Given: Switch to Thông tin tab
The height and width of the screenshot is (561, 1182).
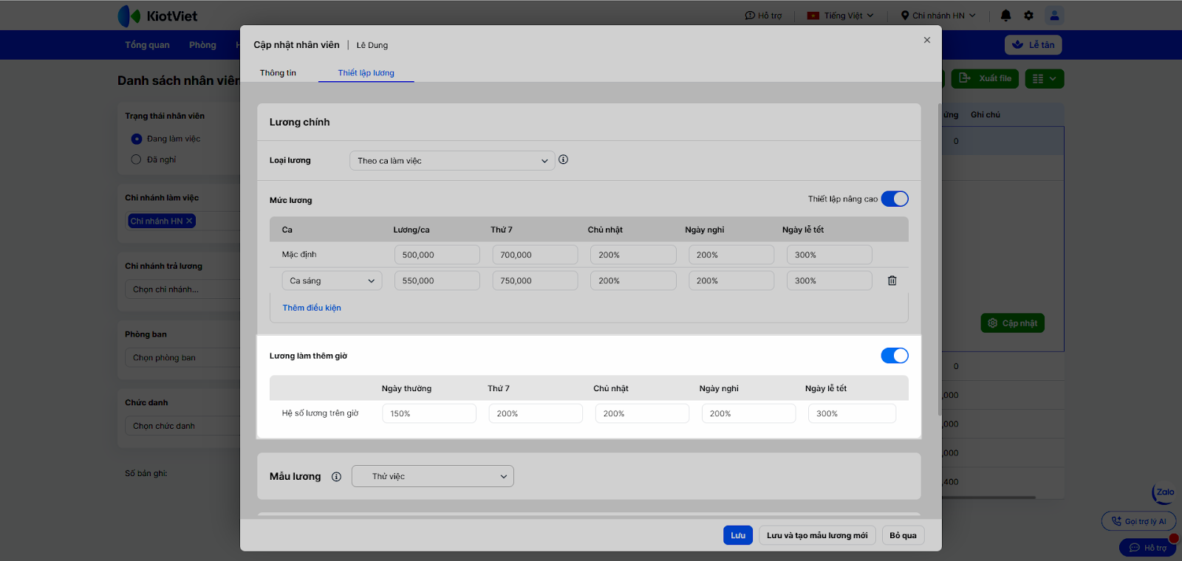Looking at the screenshot, I should point(278,73).
